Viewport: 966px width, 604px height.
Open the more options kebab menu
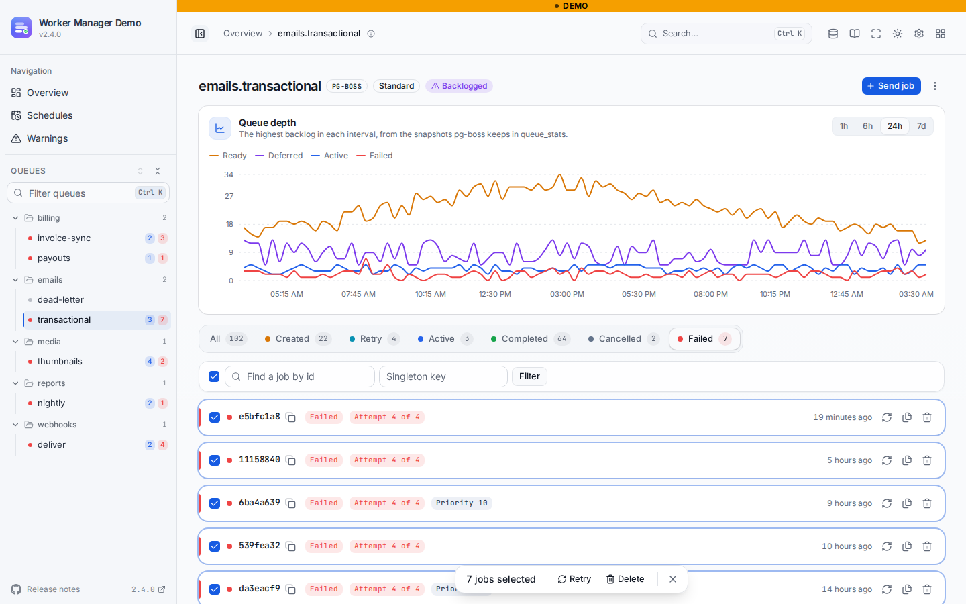tap(935, 86)
